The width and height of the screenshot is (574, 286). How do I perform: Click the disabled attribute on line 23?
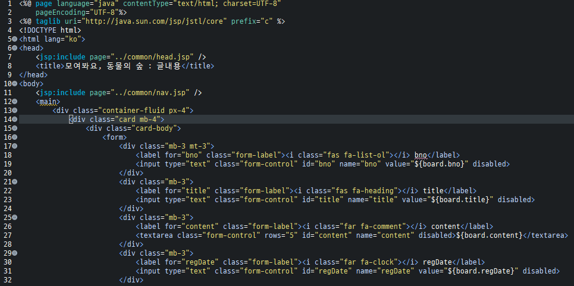point(515,200)
